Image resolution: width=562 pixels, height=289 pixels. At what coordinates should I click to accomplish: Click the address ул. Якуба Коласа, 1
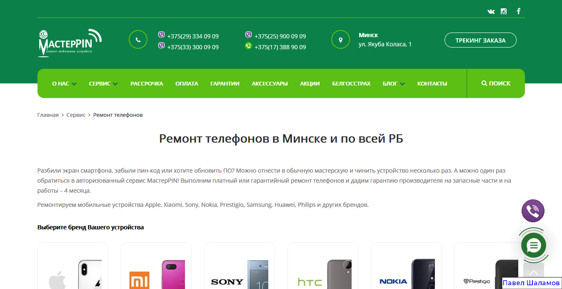(385, 44)
